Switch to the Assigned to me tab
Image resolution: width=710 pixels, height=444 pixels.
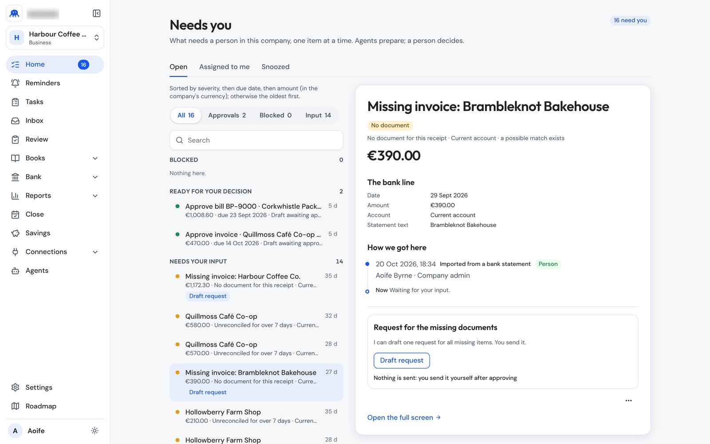tap(225, 67)
